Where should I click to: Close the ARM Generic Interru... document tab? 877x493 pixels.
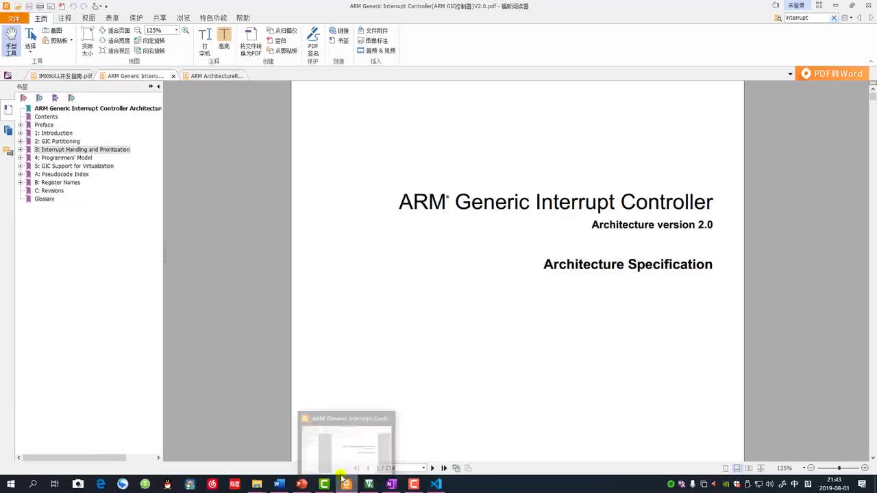point(173,76)
